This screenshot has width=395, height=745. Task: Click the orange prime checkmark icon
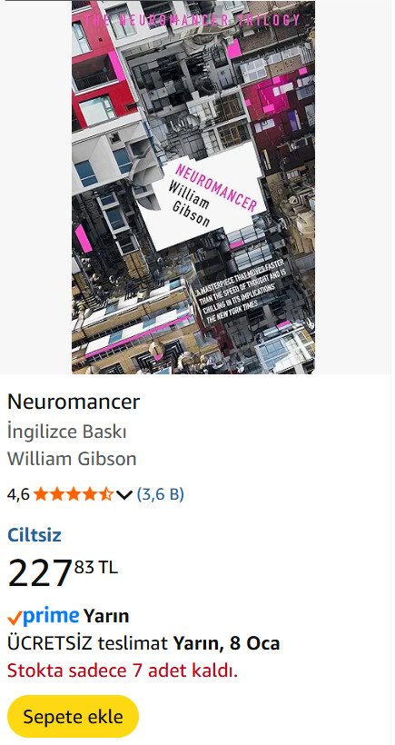click(x=15, y=618)
